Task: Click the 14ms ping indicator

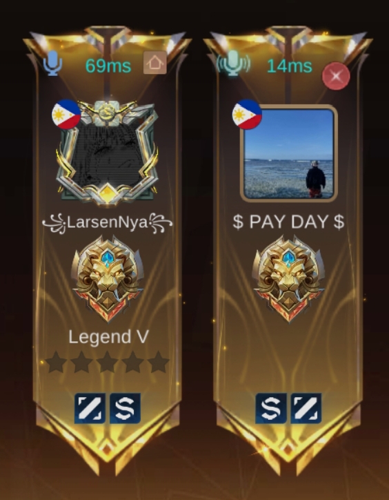Action: point(289,66)
